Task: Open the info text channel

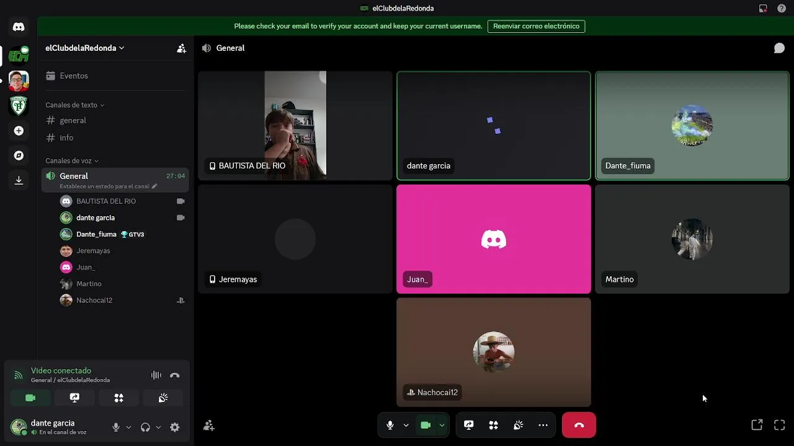Action: [115, 138]
